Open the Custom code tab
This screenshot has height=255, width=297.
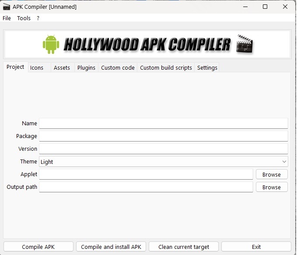118,68
